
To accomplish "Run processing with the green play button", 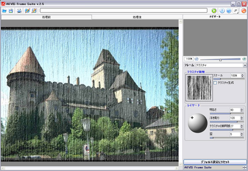I will click(214, 11).
